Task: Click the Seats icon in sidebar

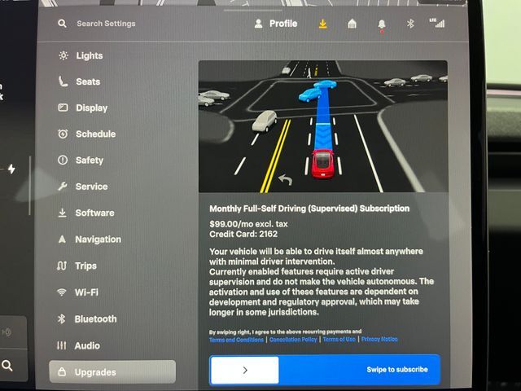Action: coord(63,81)
